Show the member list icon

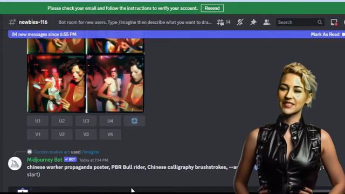tap(267, 22)
